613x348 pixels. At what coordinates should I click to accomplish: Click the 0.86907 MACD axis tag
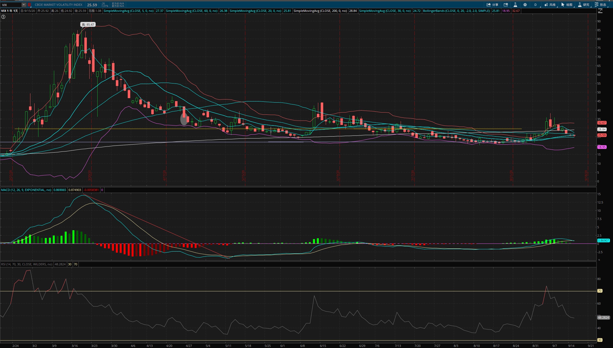coord(603,240)
